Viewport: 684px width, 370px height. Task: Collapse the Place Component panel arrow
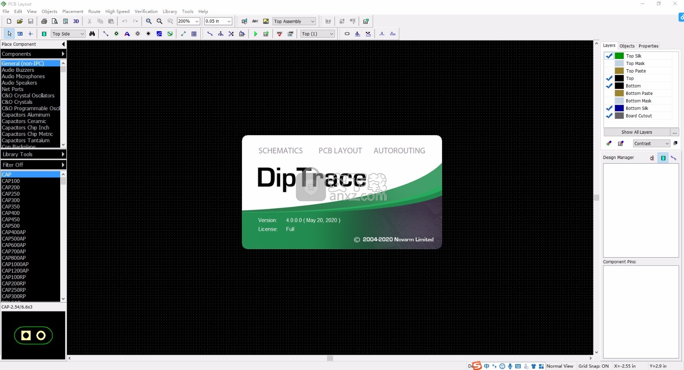click(x=63, y=44)
